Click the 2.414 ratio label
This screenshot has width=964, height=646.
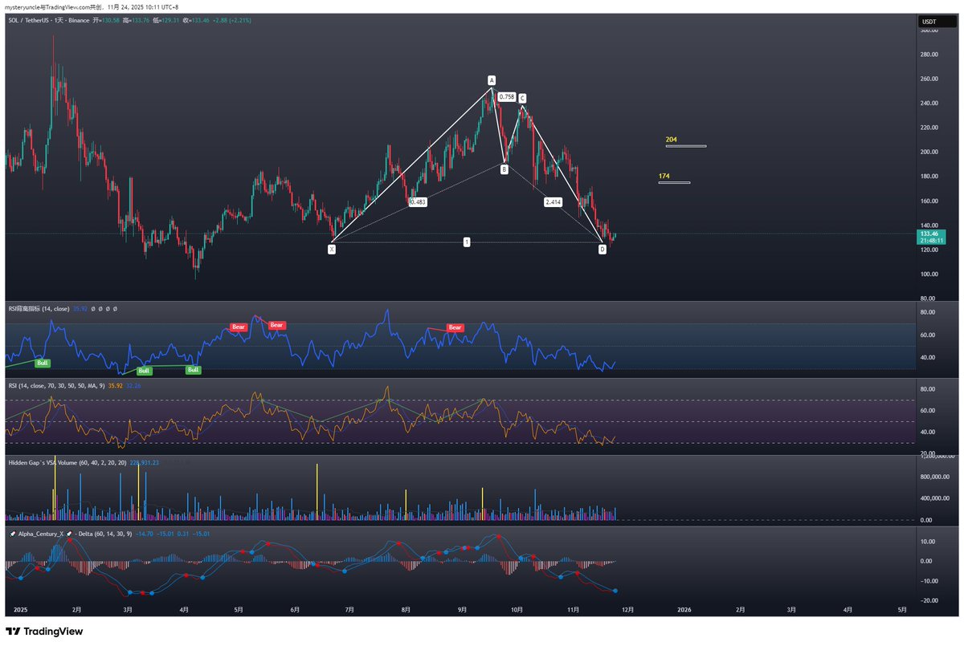[x=553, y=202]
